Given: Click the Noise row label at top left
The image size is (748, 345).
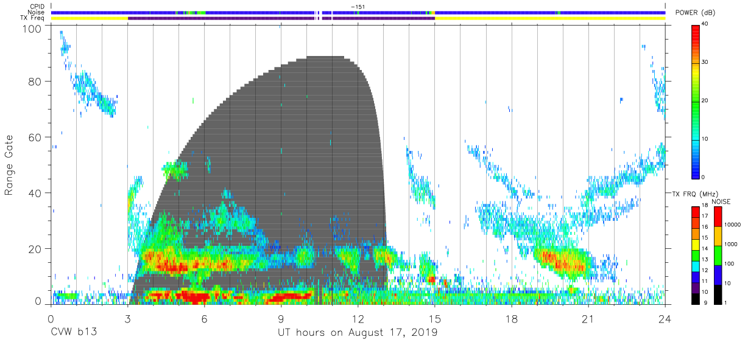Looking at the screenshot, I should 36,12.
